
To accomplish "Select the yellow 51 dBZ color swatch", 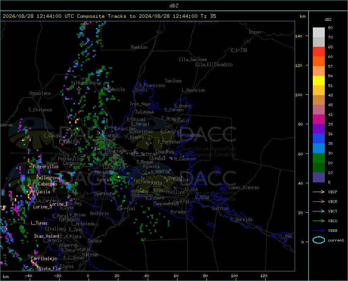I will click(319, 81).
